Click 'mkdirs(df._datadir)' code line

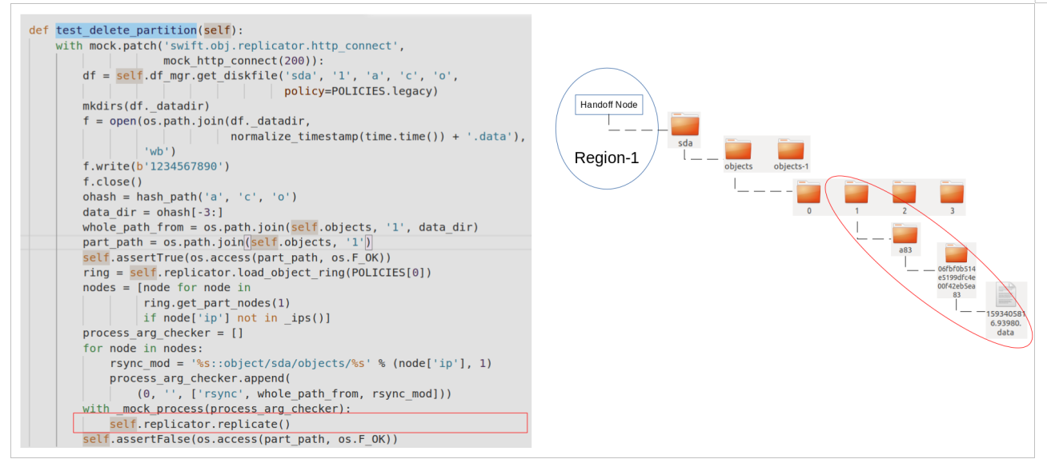(x=146, y=106)
